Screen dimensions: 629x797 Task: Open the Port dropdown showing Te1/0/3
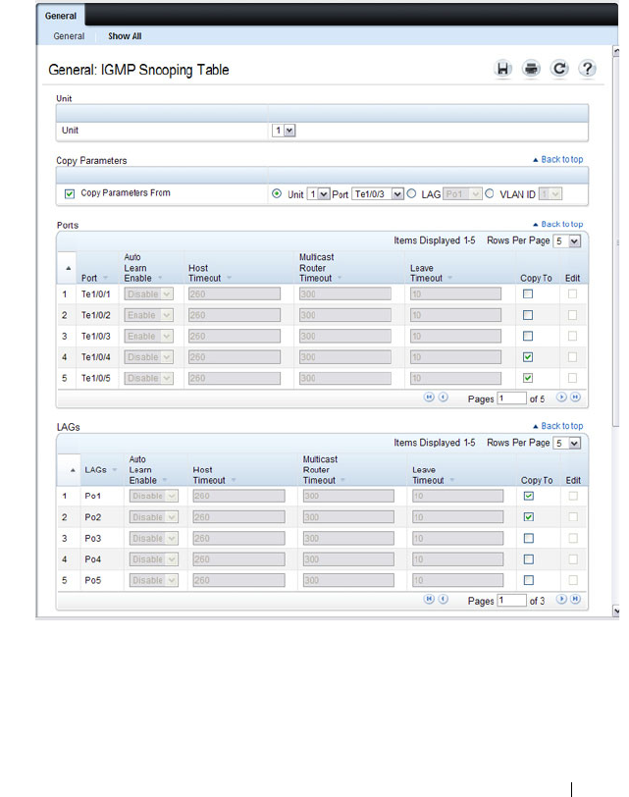pos(378,194)
